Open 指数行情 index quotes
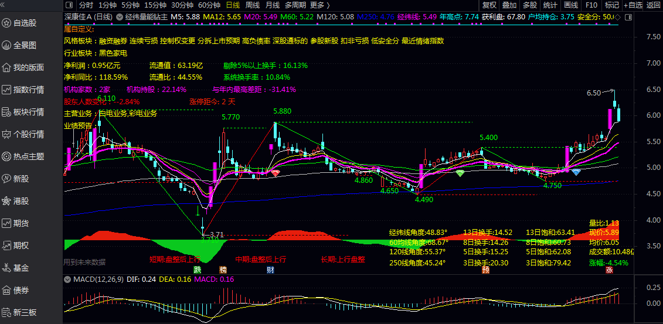The height and width of the screenshot is (324, 663). [25, 90]
